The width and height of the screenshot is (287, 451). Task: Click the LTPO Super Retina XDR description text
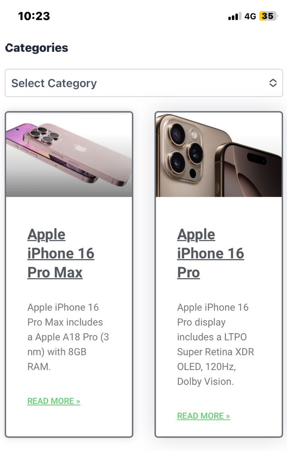click(x=215, y=344)
